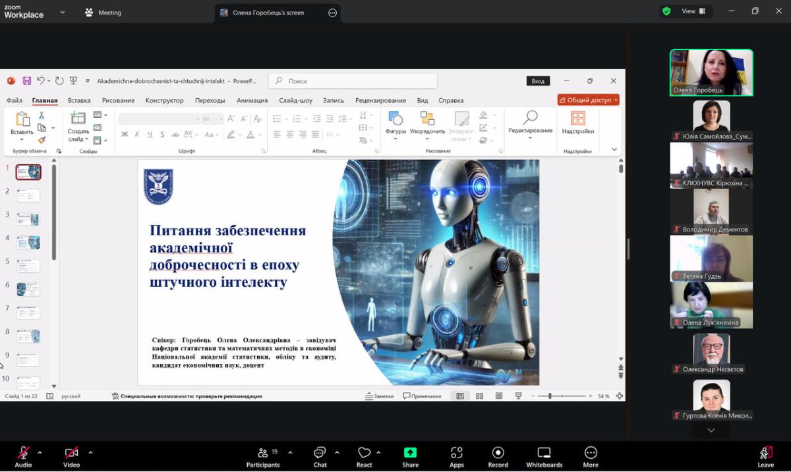This screenshot has width=791, height=472.
Task: Adjust the PowerPoint zoom slider
Action: [x=550, y=396]
